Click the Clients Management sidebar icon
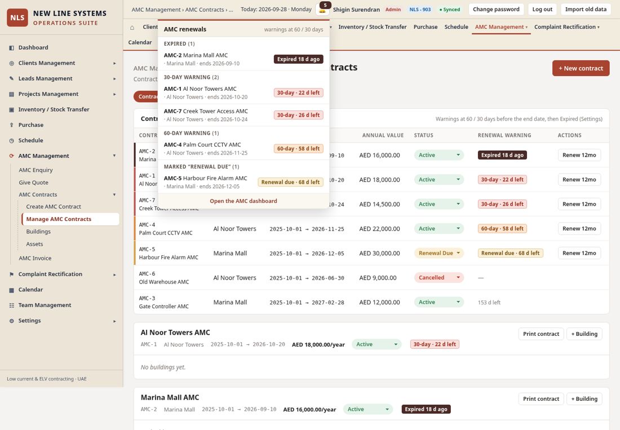Image resolution: width=620 pixels, height=430 pixels. click(x=11, y=63)
